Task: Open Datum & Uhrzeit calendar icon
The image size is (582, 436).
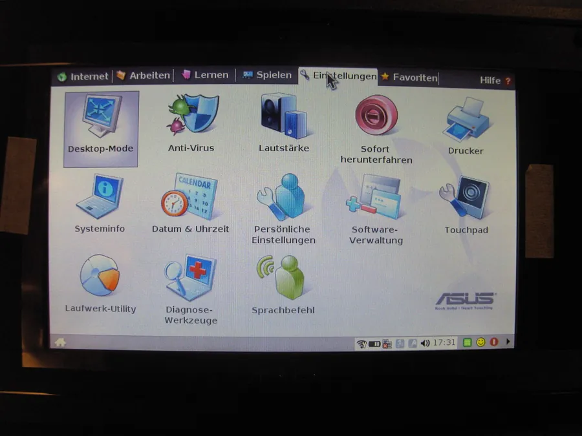Action: click(x=190, y=197)
